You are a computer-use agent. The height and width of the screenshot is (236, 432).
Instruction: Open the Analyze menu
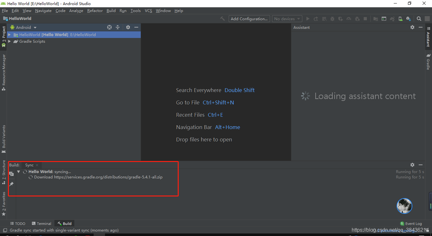tap(76, 10)
